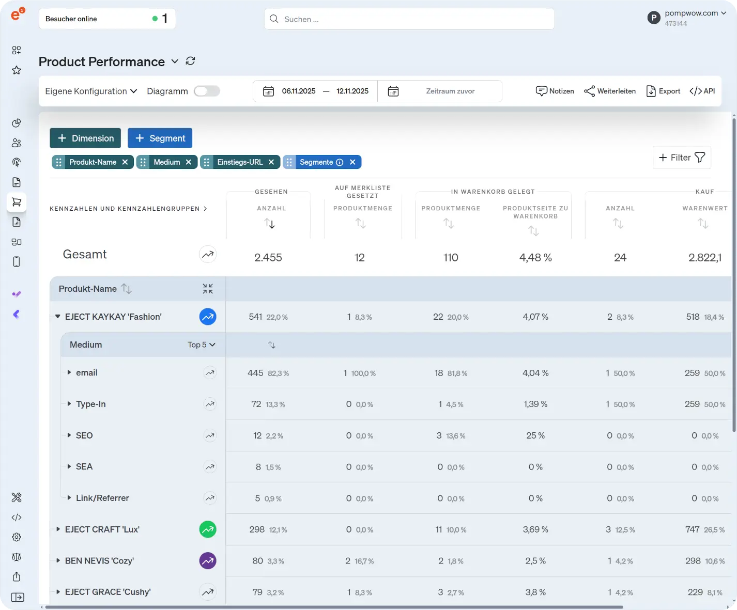Image resolution: width=737 pixels, height=610 pixels.
Task: Click inside the Suchen search field
Action: point(409,19)
